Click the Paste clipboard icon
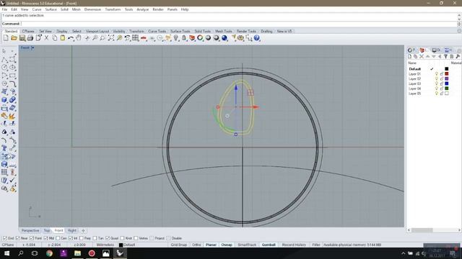Screen dimensions: 462x259 (x=63, y=38)
